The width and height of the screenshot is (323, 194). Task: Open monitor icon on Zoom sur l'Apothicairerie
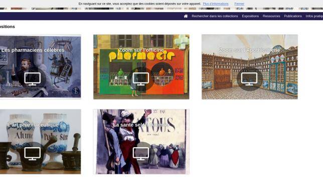coord(249,79)
